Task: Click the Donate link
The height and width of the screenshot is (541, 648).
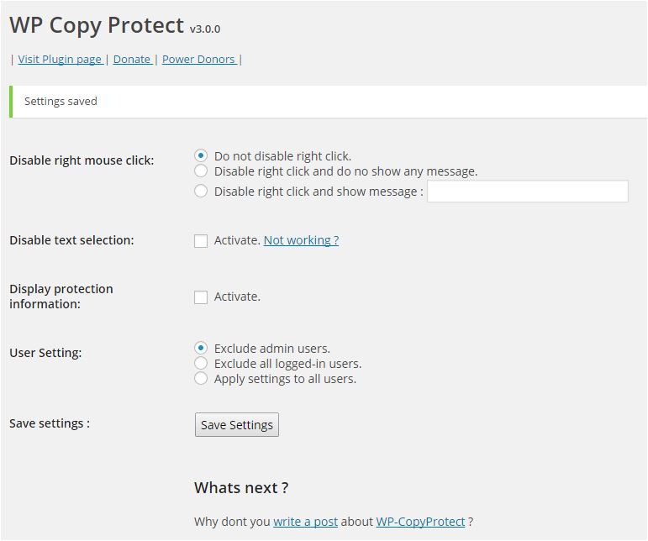Action: coord(132,60)
